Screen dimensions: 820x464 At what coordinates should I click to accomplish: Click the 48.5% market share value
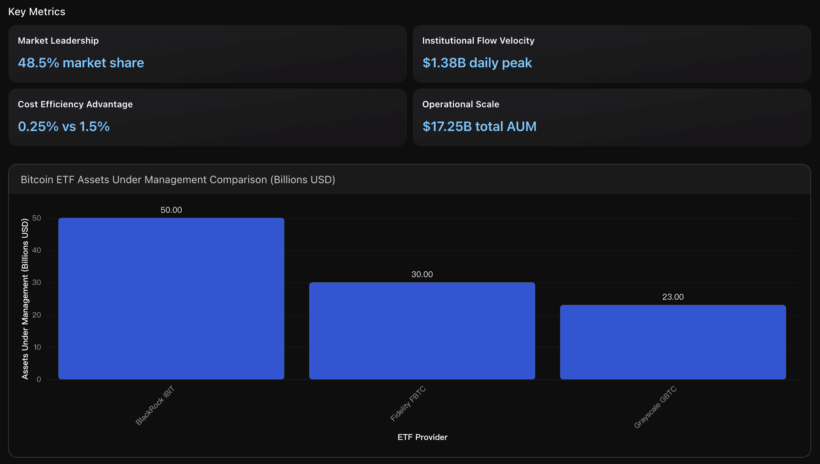point(81,63)
